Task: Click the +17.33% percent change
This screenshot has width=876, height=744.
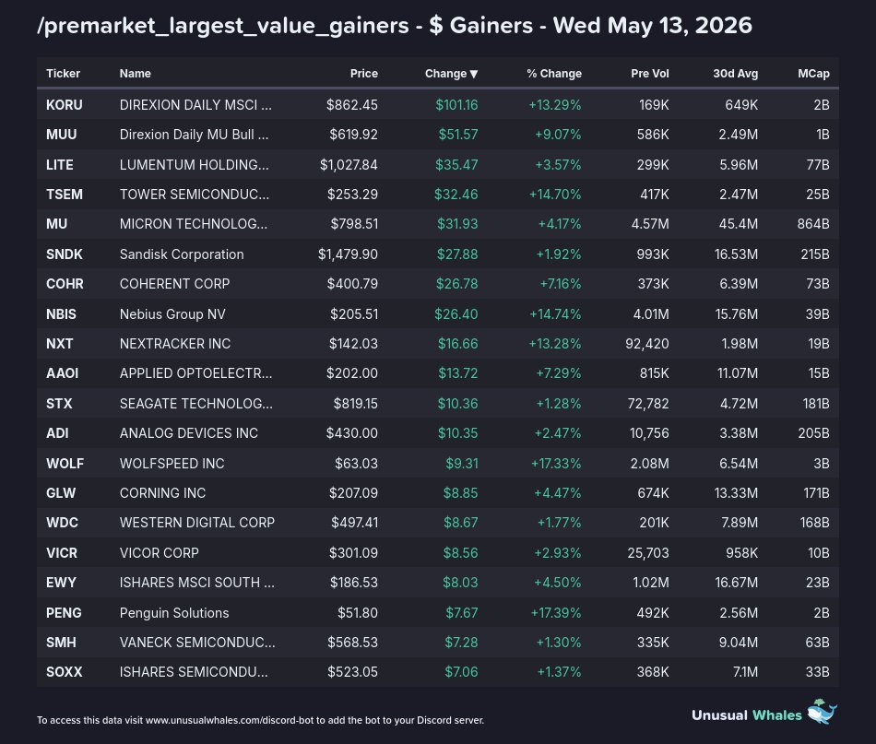Action: click(x=556, y=463)
